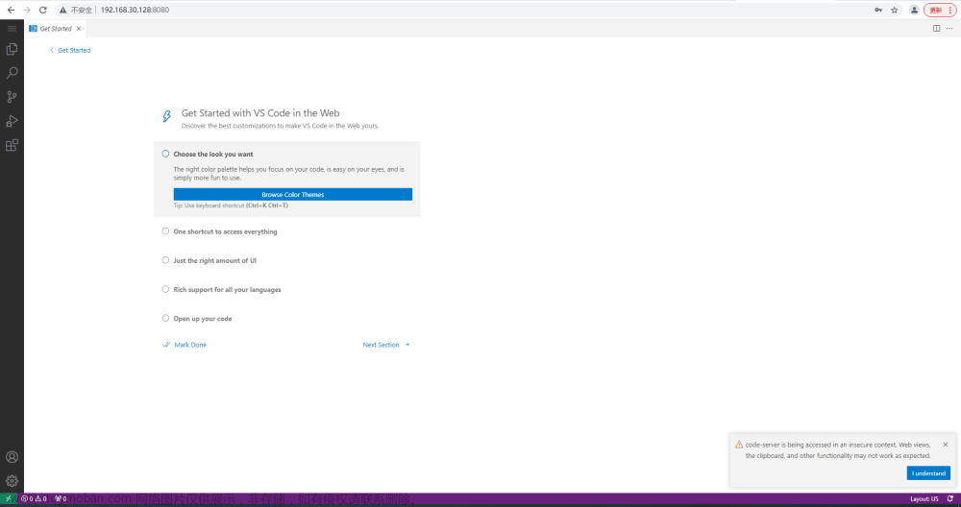
Task: Open the Explorer view
Action: [x=12, y=49]
